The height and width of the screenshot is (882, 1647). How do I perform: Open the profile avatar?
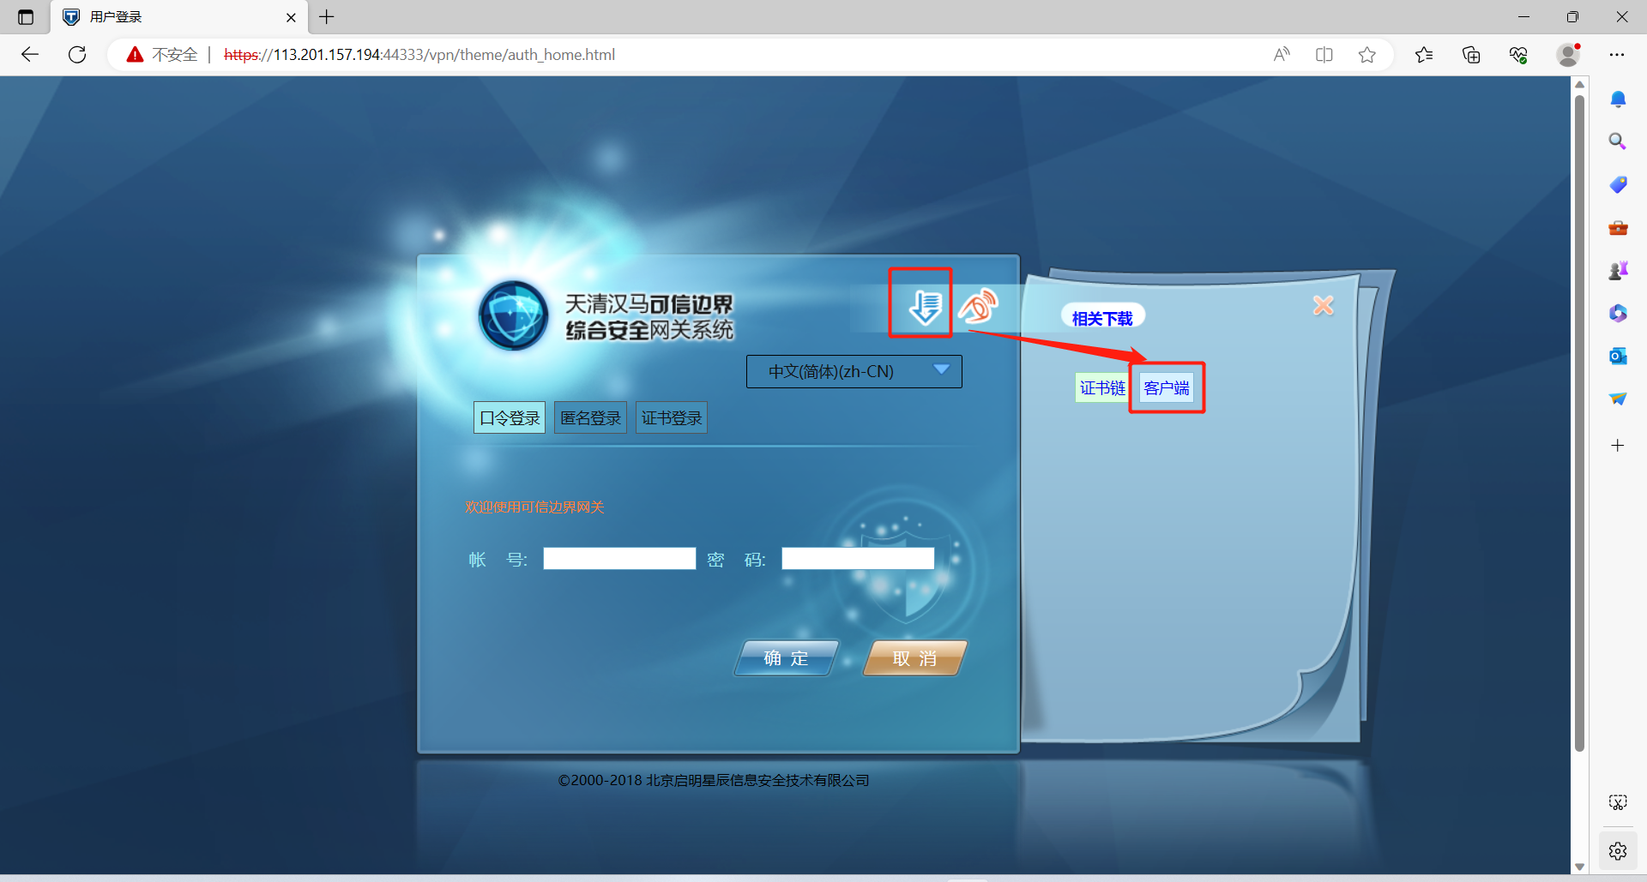(1569, 55)
